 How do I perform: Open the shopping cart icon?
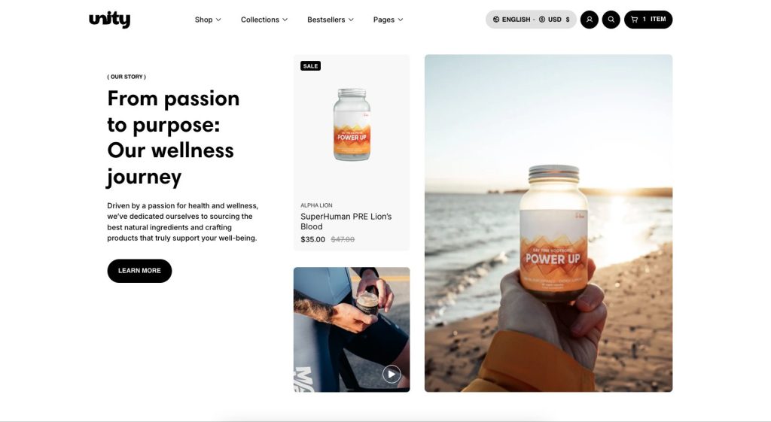634,20
